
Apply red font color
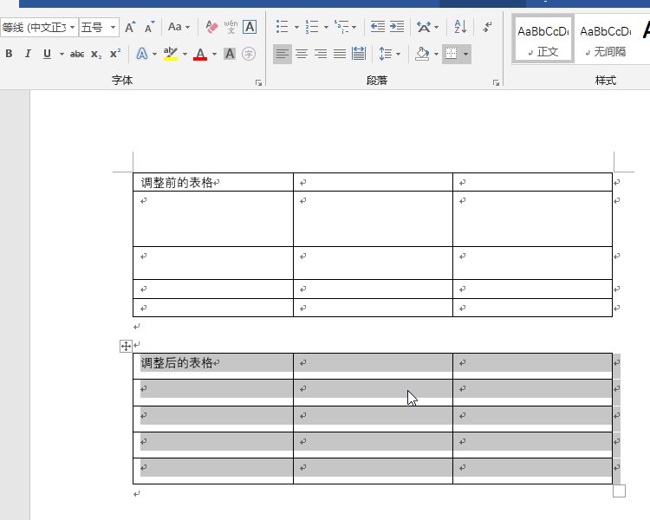tap(200, 54)
